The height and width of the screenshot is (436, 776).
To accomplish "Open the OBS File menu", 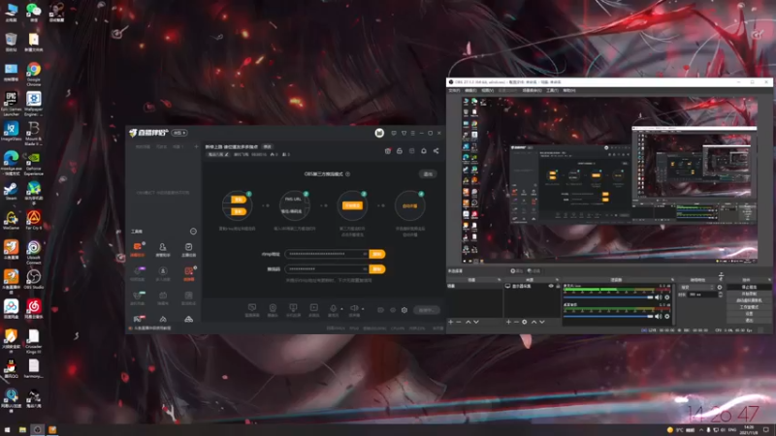I will [x=454, y=90].
